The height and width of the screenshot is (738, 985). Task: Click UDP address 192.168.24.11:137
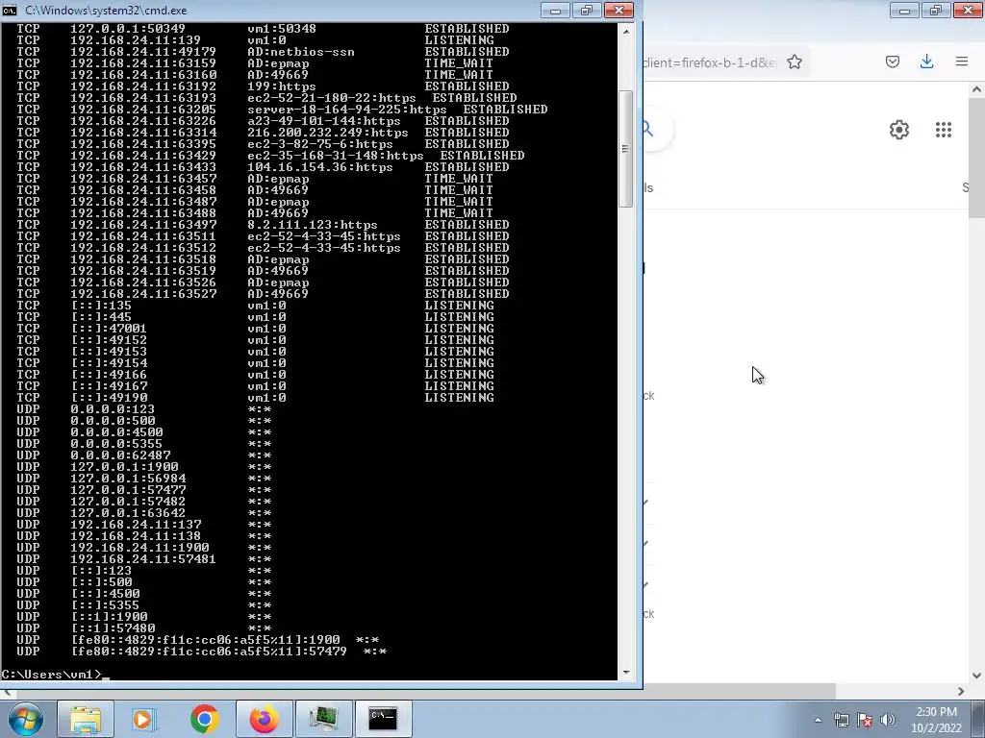coord(136,525)
